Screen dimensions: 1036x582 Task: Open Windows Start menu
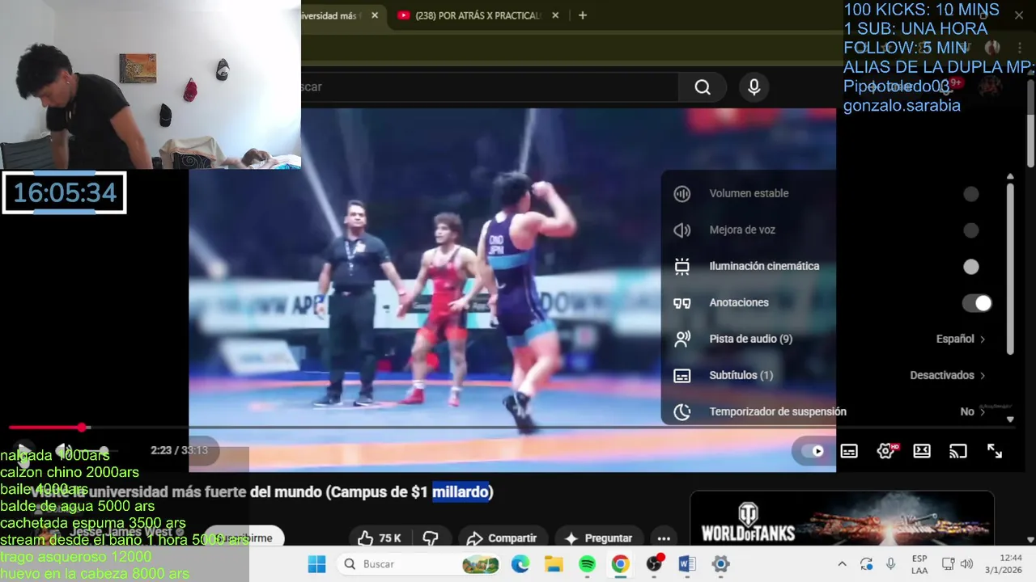[316, 563]
